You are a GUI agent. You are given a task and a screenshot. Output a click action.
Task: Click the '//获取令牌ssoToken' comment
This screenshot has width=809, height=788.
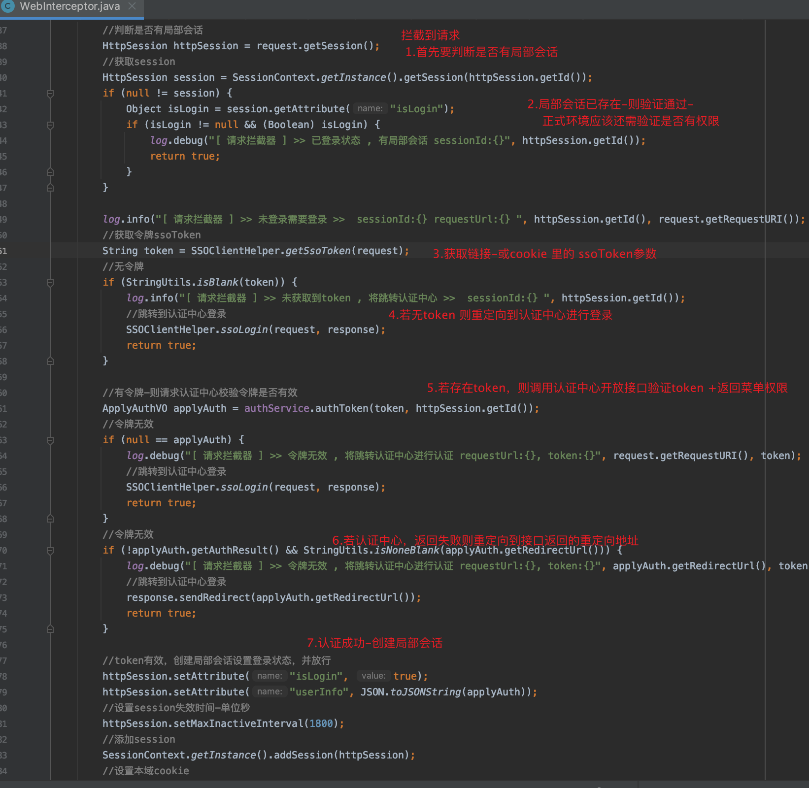152,235
